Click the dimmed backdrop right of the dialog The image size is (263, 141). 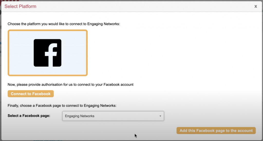pyautogui.click(x=262, y=77)
